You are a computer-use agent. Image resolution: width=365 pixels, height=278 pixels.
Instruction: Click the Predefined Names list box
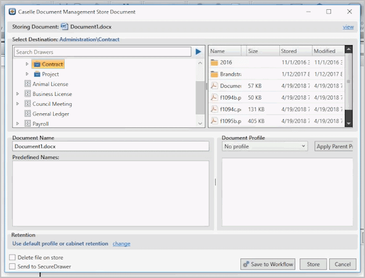[x=110, y=194]
